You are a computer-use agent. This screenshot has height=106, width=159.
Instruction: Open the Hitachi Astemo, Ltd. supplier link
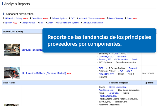click(x=108, y=96)
